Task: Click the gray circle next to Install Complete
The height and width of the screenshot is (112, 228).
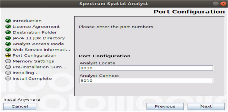Action: tap(8, 79)
